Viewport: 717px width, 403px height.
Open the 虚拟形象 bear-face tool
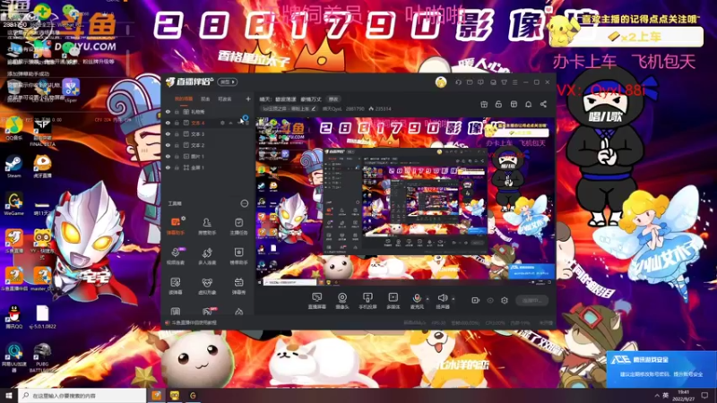pyautogui.click(x=207, y=286)
